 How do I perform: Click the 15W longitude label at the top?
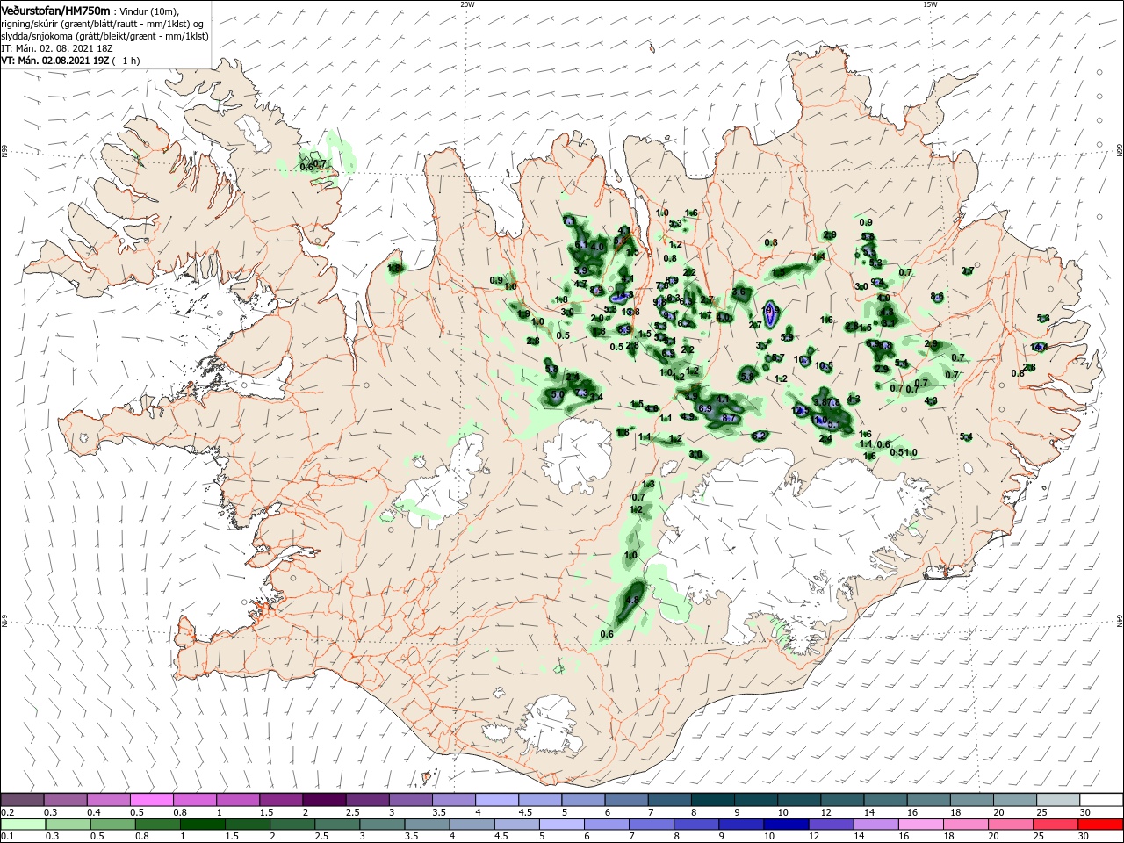pyautogui.click(x=930, y=4)
